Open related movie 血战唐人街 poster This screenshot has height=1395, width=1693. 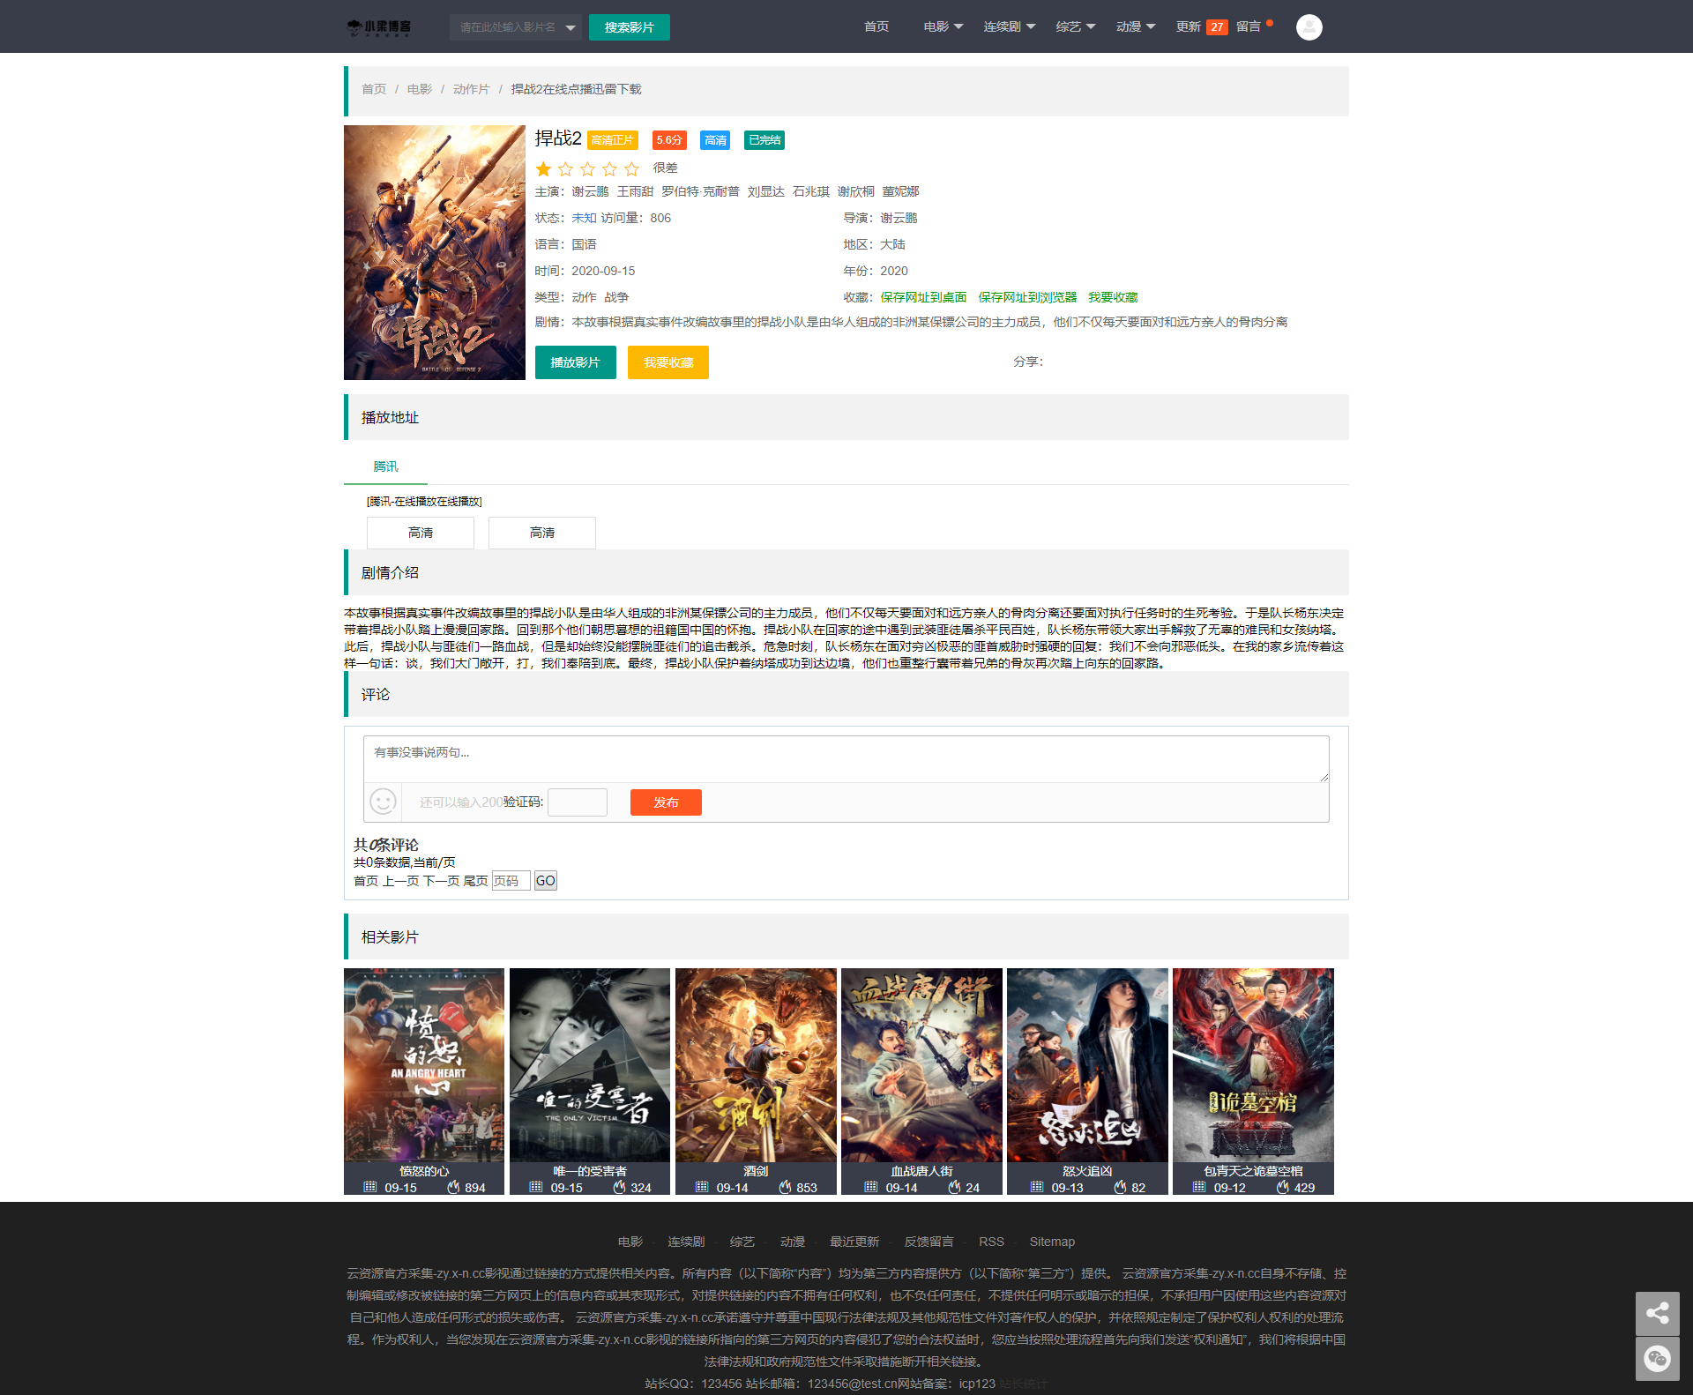point(921,1065)
